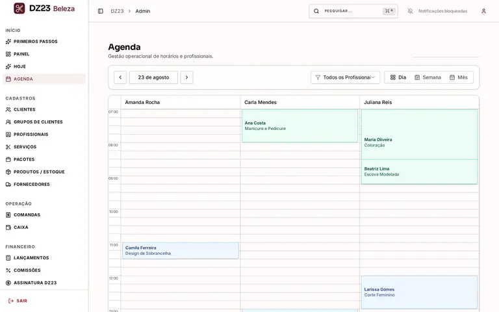Open Comandas menu item
Screen dimensions: 499x312
point(44,215)
